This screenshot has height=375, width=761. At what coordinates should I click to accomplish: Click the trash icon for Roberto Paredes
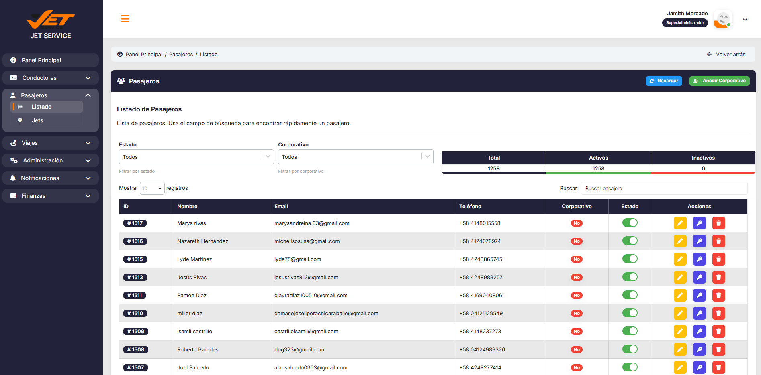click(x=718, y=349)
